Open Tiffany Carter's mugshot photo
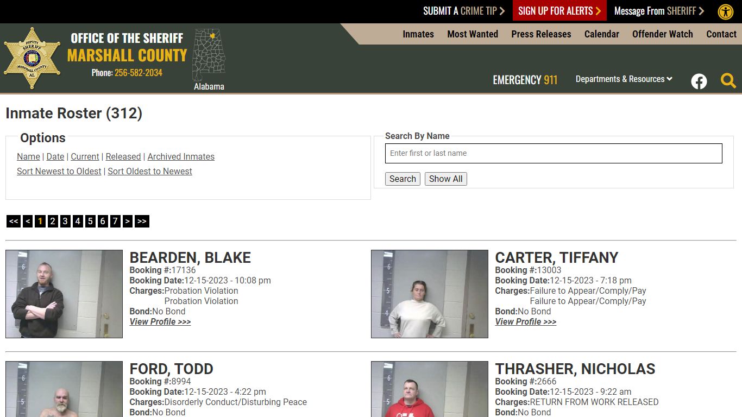 coord(430,294)
